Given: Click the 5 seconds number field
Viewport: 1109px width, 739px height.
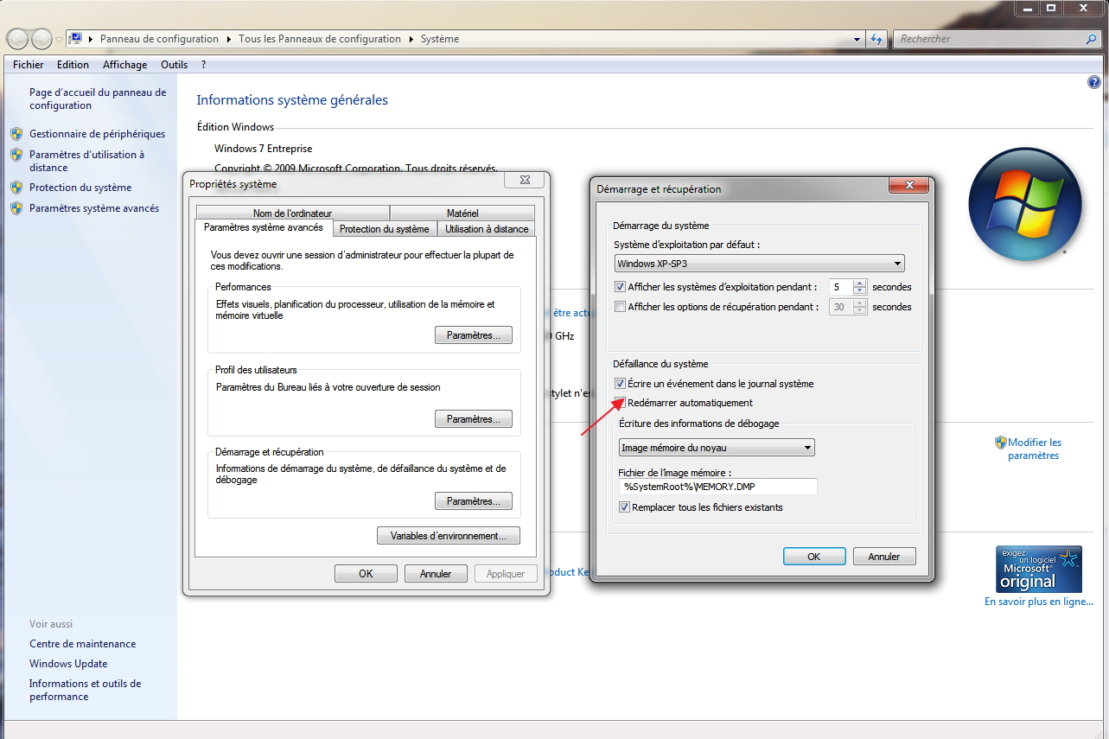Looking at the screenshot, I should point(841,287).
